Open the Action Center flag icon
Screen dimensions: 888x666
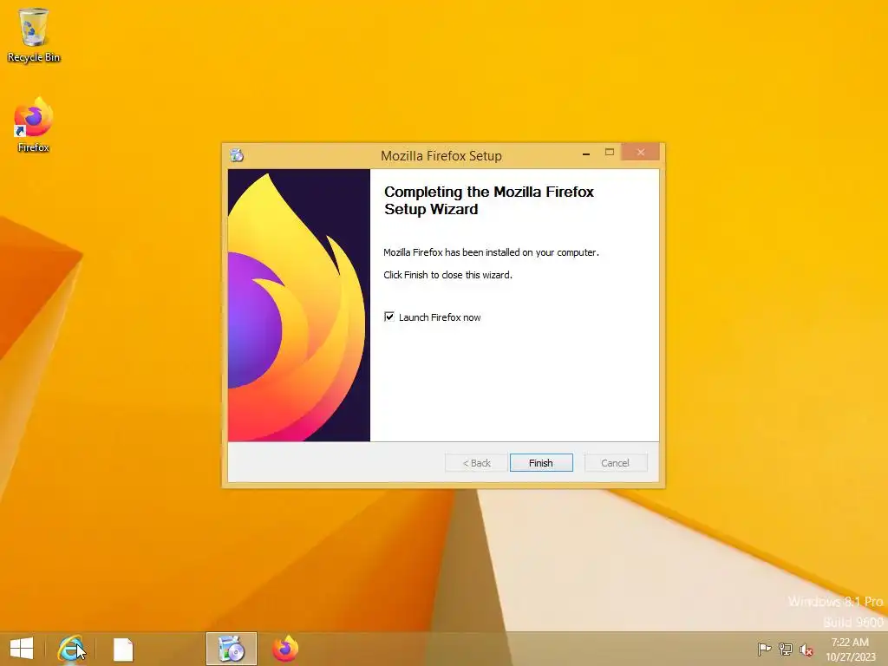765,649
